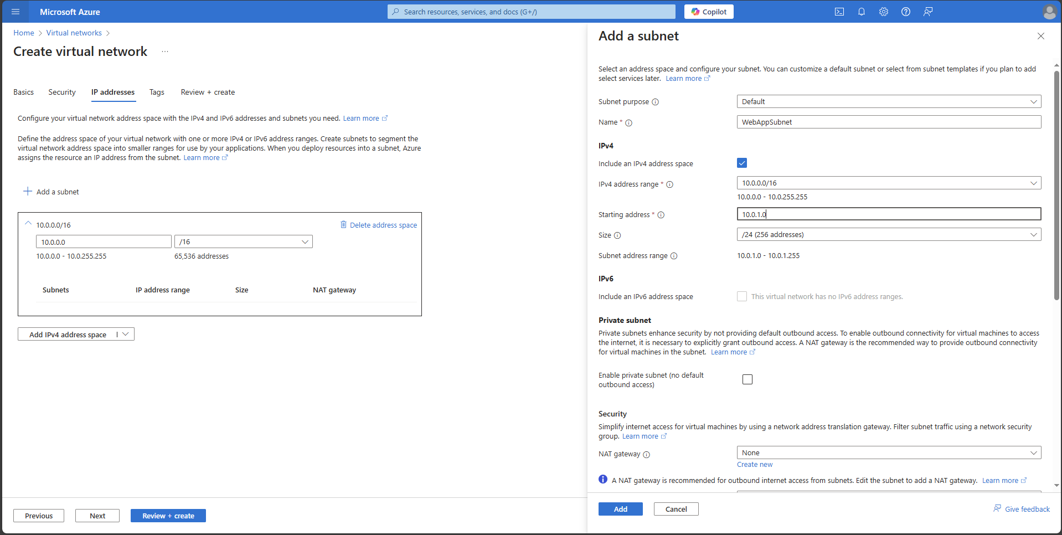Show info tooltip for Subnet purpose
This screenshot has height=535, width=1062.
[656, 102]
